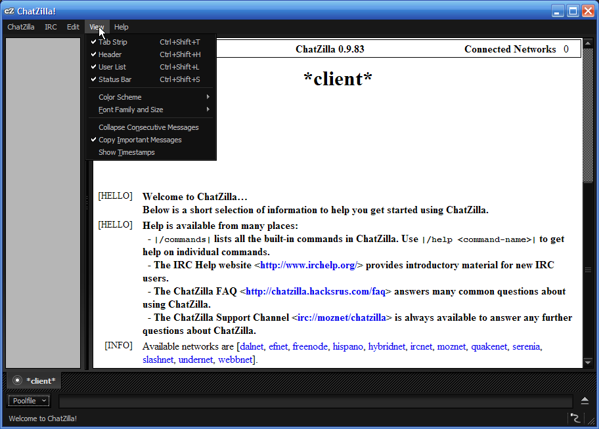The width and height of the screenshot is (599, 429).
Task: Click the connection status icon in status bar
Action: [575, 419]
